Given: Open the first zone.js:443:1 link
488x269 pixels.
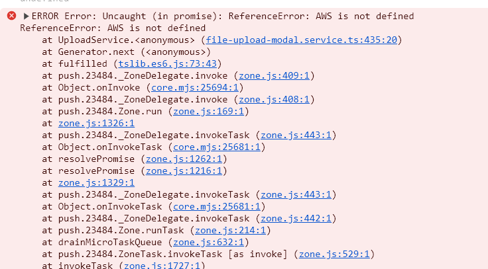Looking at the screenshot, I should tap(296, 135).
